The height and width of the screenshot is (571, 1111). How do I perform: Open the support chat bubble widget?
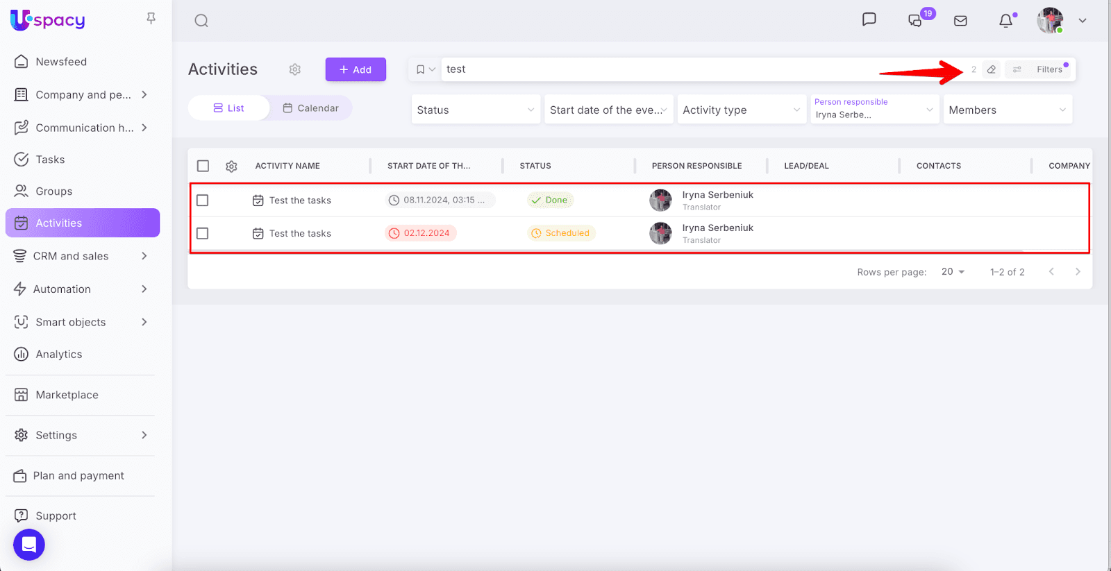pos(29,545)
